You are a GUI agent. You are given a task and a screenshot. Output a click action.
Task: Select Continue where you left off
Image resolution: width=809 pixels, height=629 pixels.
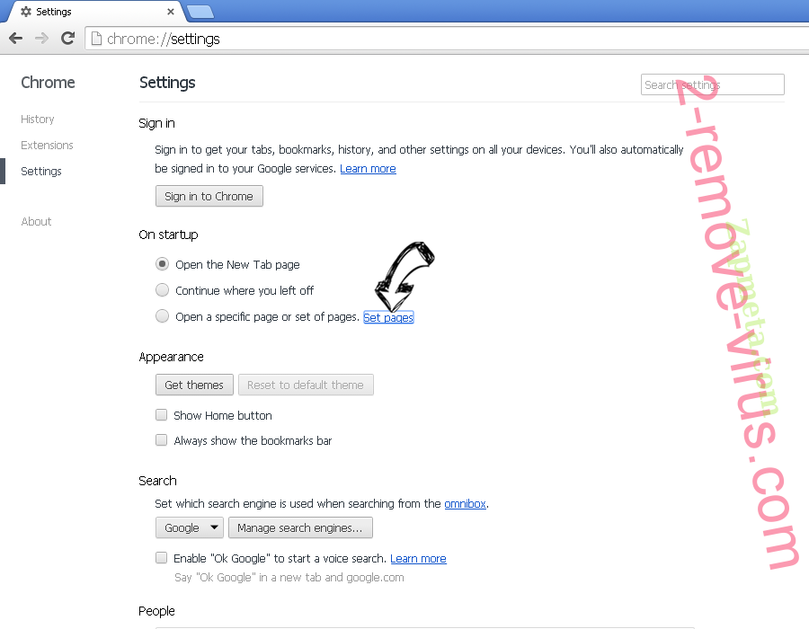pyautogui.click(x=162, y=290)
